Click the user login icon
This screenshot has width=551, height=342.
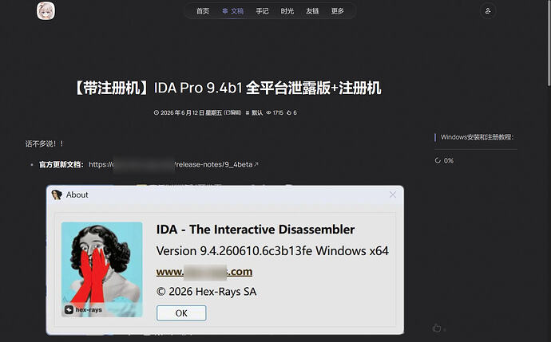tap(488, 11)
